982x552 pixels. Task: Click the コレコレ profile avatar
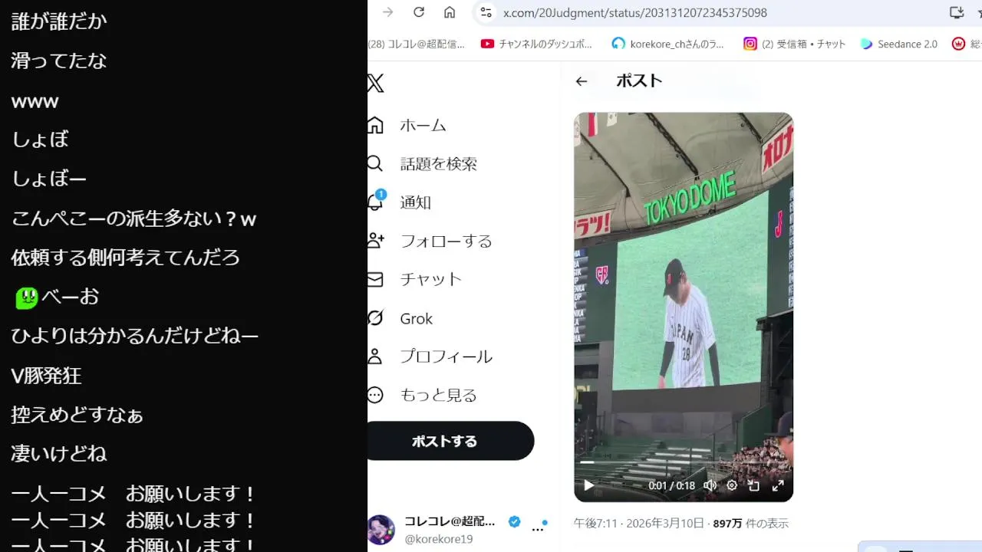click(x=381, y=530)
